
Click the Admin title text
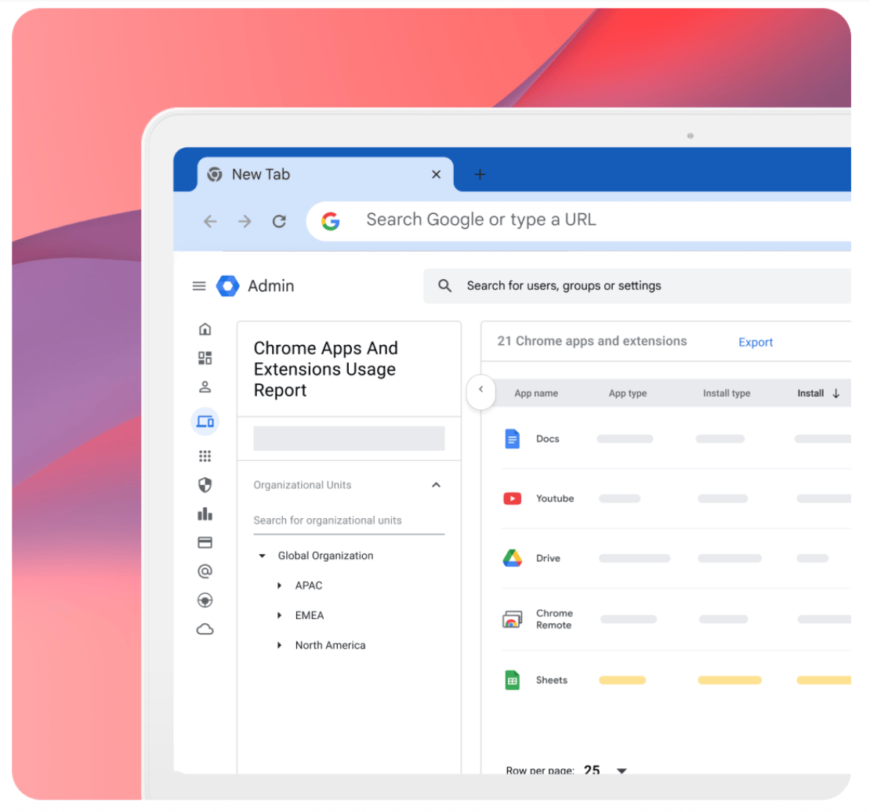[270, 286]
